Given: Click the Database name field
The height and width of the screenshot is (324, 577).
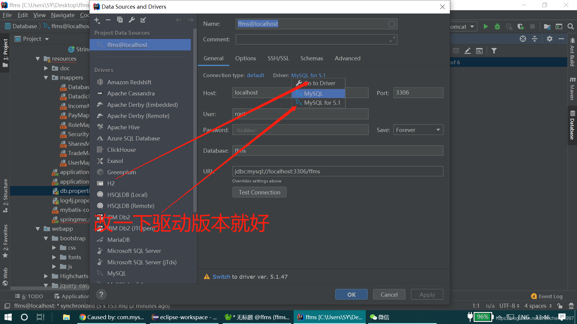Looking at the screenshot, I should click(x=337, y=151).
